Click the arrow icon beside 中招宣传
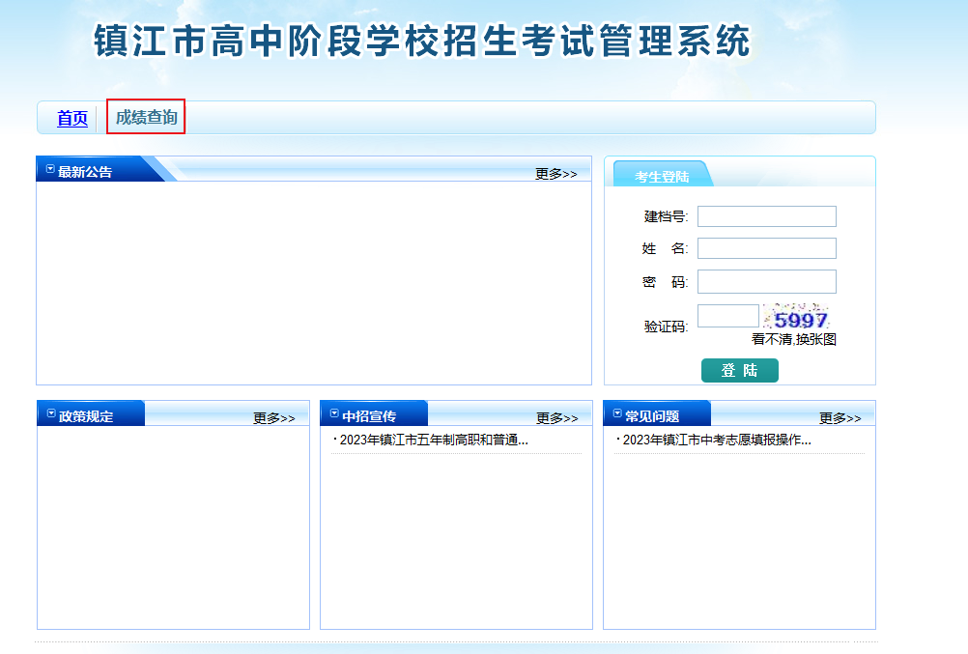The width and height of the screenshot is (968, 654). tap(334, 414)
